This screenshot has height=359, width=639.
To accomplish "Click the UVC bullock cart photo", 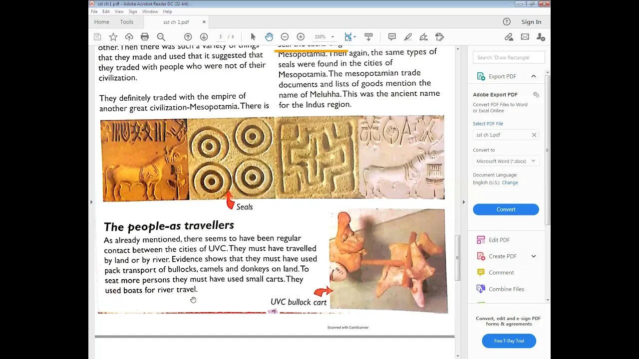I will pyautogui.click(x=388, y=260).
